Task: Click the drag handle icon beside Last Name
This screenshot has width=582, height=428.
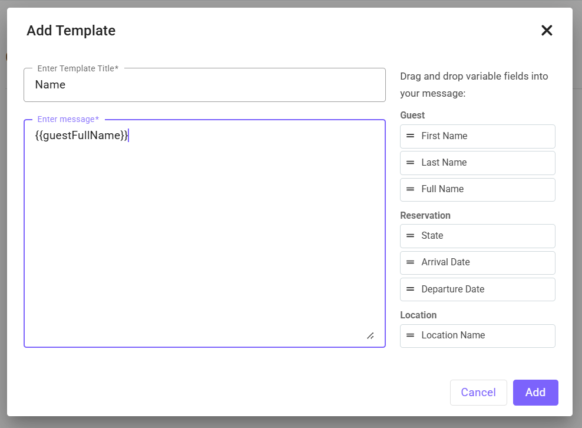Action: tap(410, 162)
